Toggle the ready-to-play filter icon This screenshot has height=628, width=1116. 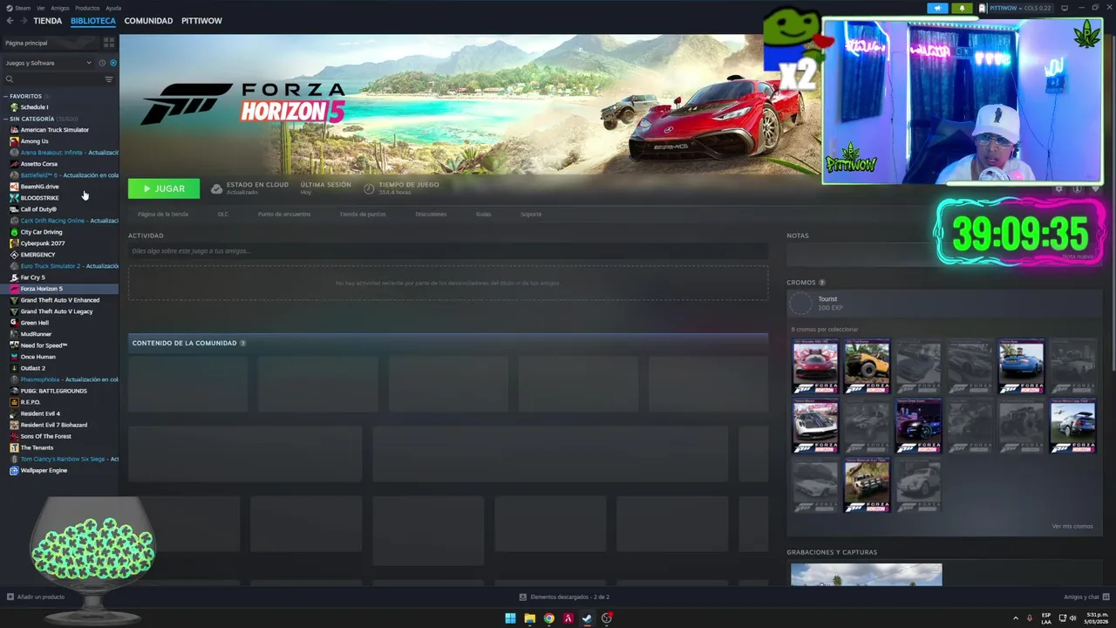pos(113,63)
